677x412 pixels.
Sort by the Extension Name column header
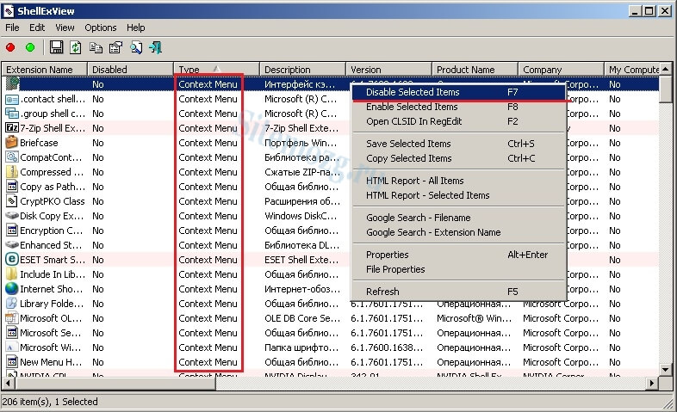(45, 70)
